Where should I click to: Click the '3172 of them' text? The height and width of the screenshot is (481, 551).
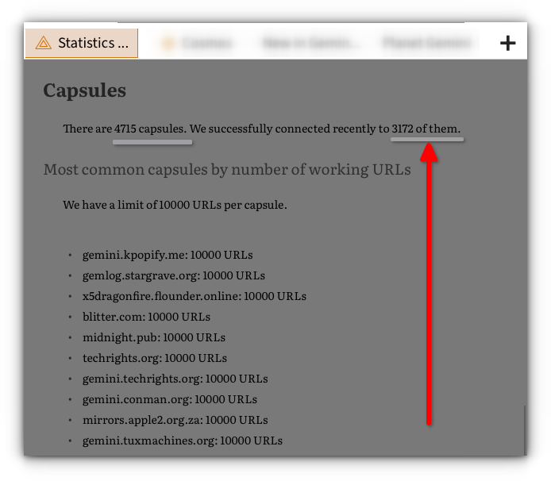point(425,129)
